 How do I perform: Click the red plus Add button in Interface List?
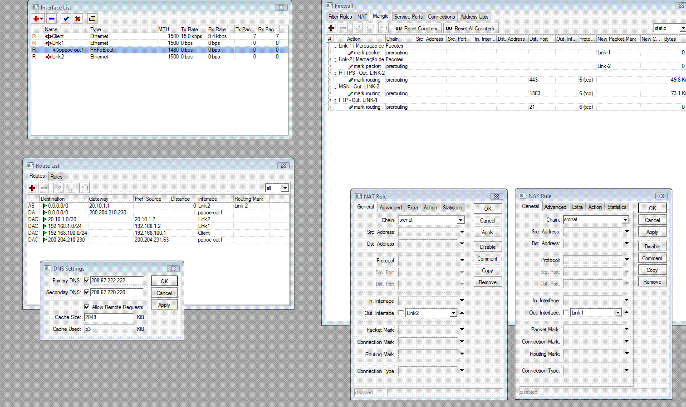pos(36,19)
